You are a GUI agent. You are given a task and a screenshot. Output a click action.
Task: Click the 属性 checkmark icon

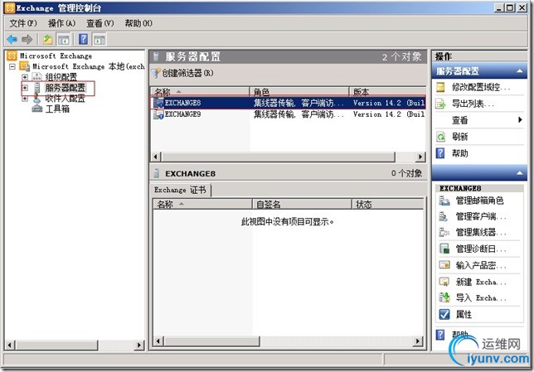(444, 314)
